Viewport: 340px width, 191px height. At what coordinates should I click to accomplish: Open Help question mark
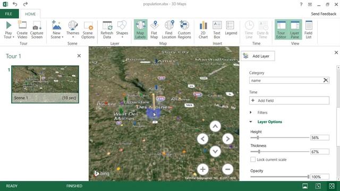point(301,4)
